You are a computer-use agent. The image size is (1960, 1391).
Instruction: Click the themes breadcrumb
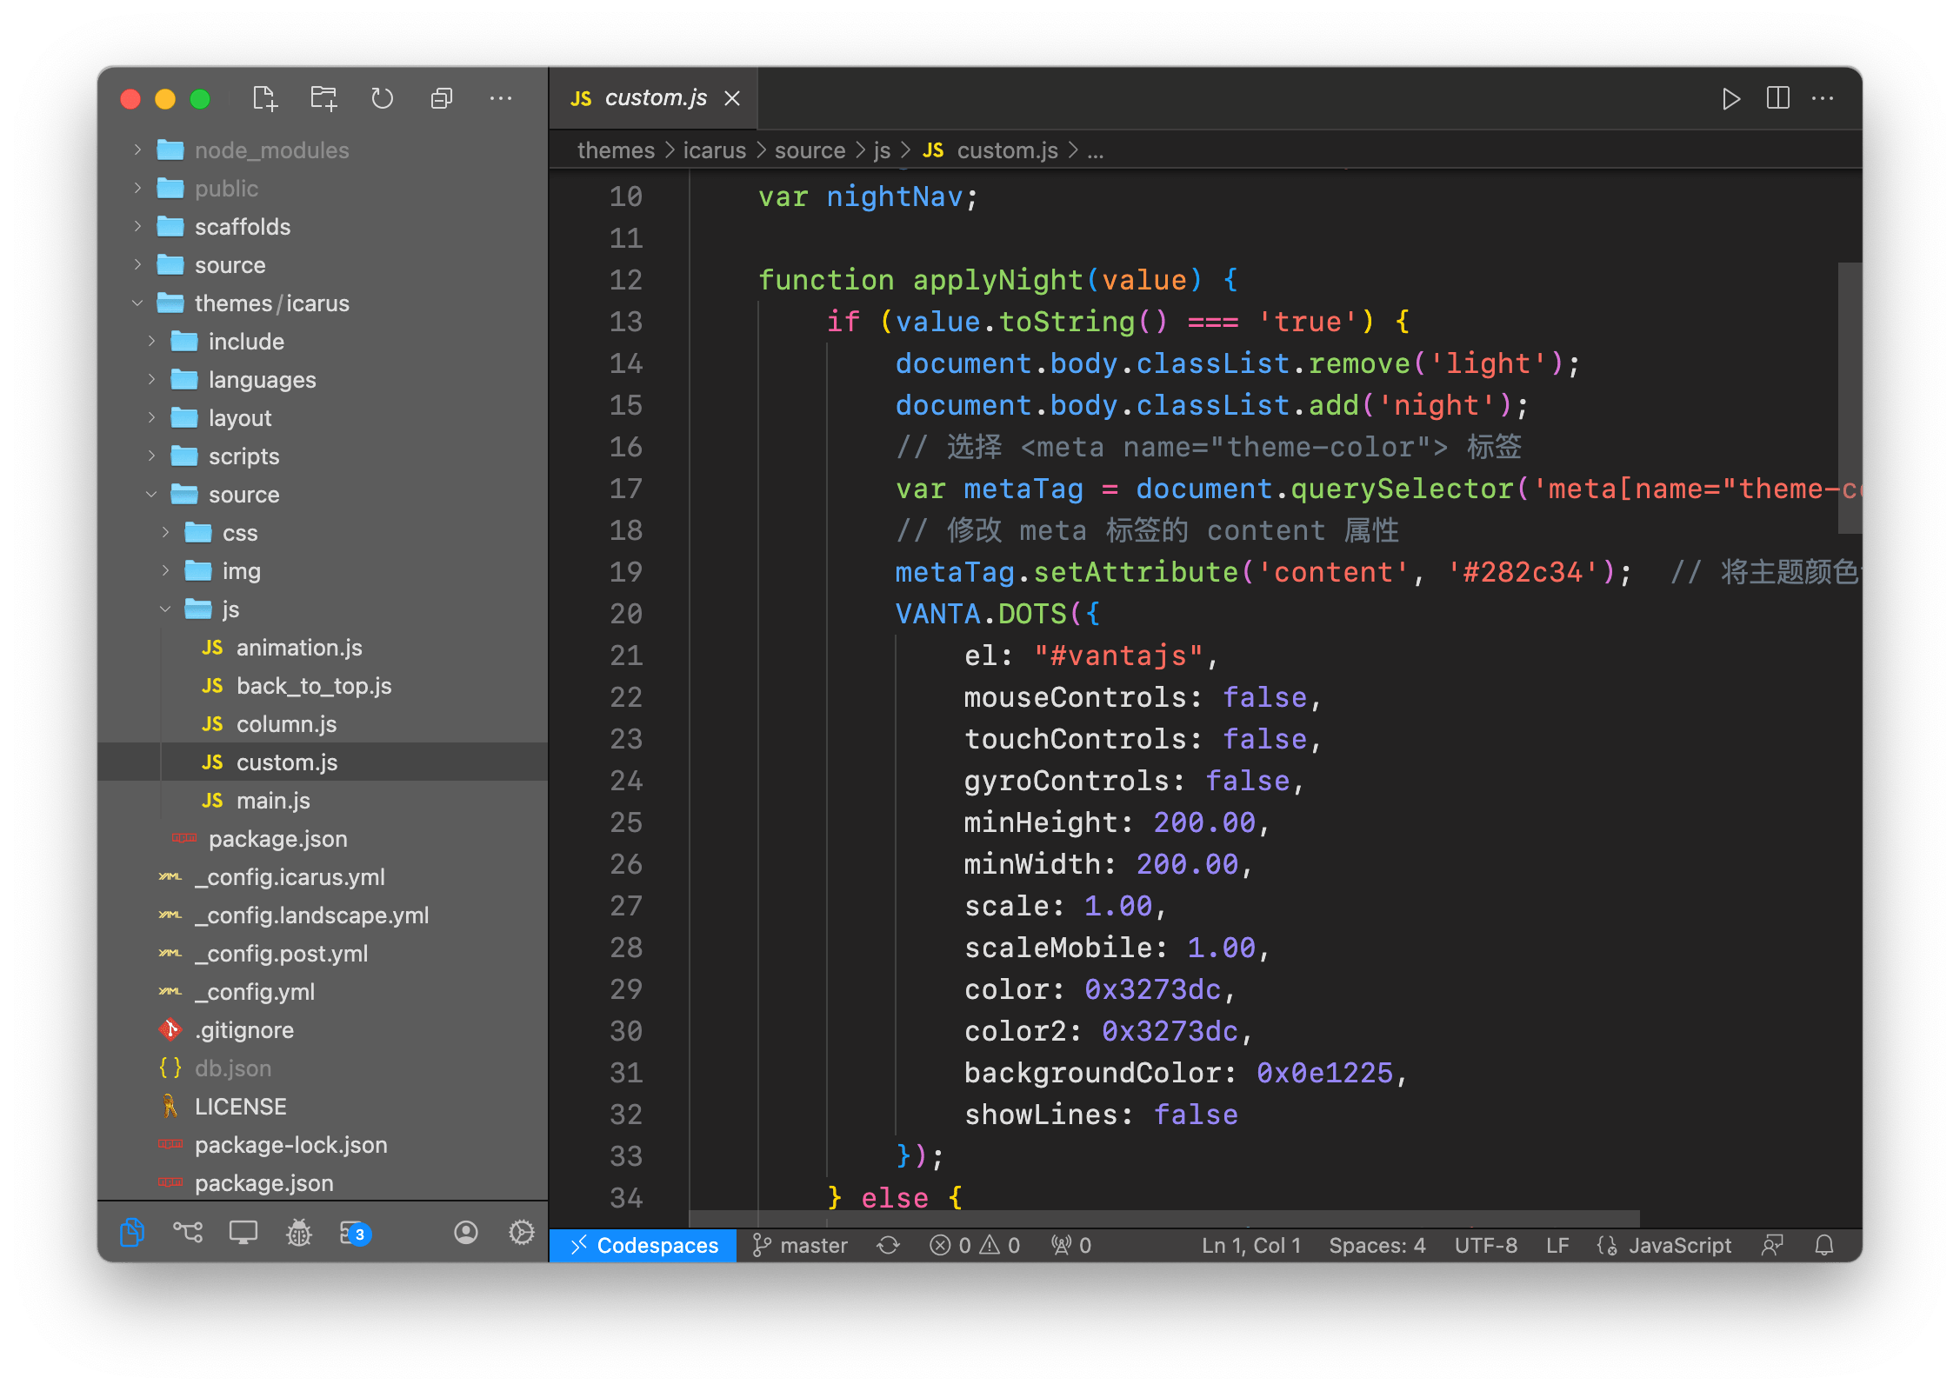(x=616, y=150)
